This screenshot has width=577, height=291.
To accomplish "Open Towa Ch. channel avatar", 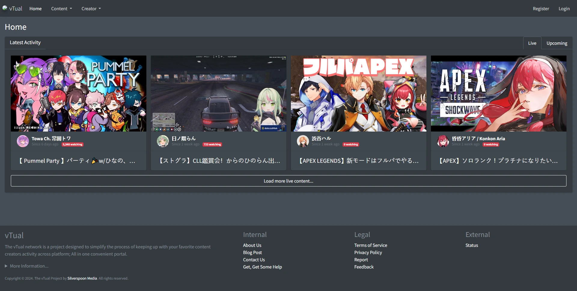I will pos(23,141).
